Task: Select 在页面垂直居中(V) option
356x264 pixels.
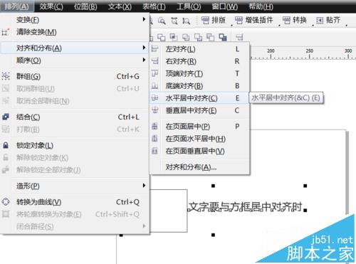Action: tap(199, 151)
